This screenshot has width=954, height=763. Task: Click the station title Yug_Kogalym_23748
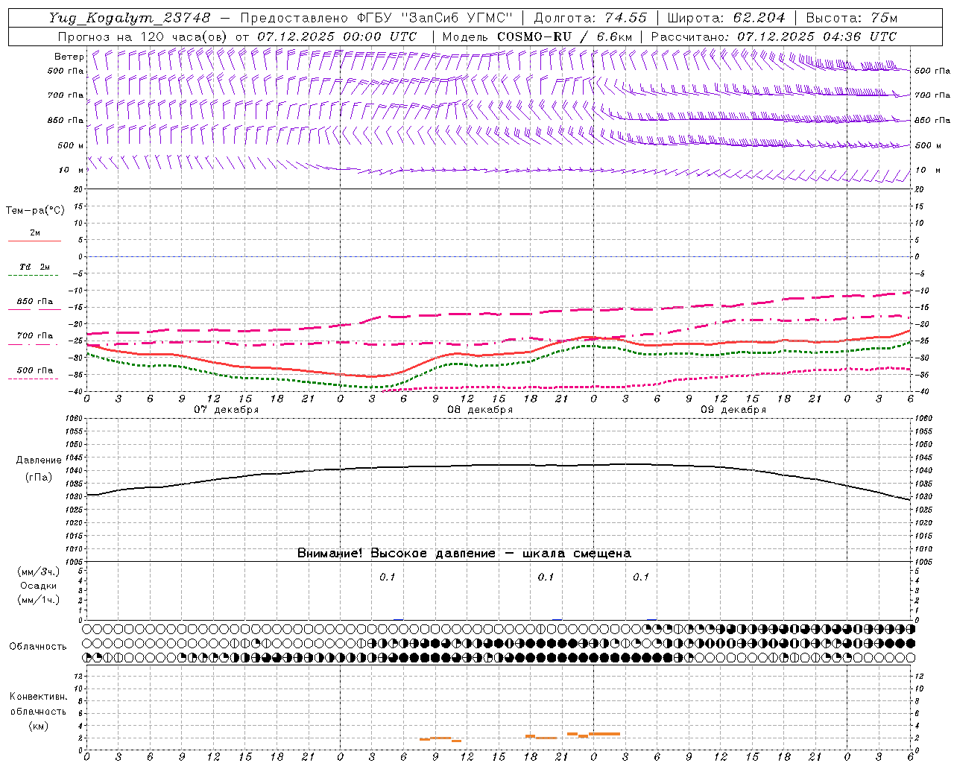point(130,18)
